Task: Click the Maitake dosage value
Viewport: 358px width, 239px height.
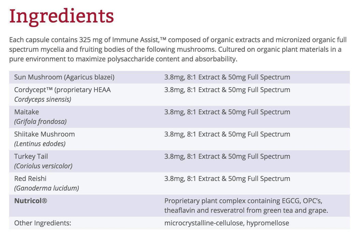Action: tap(227, 112)
